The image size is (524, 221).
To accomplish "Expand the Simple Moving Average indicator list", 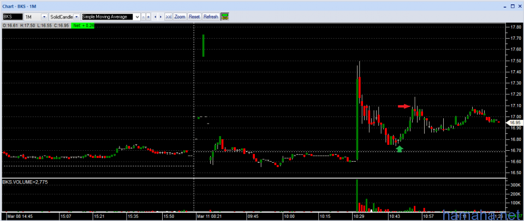I will coord(136,17).
